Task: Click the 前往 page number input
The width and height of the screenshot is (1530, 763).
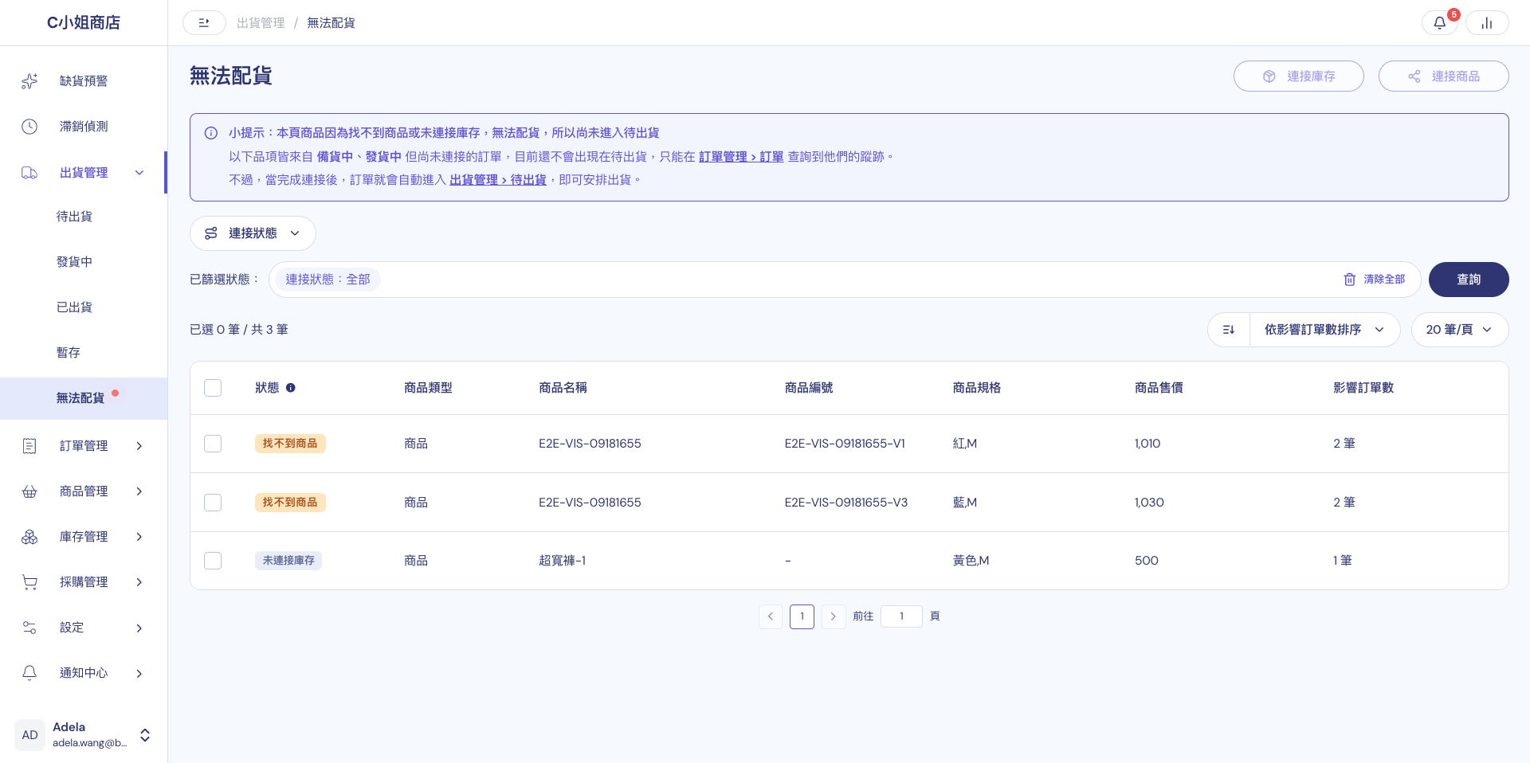Action: click(x=901, y=616)
